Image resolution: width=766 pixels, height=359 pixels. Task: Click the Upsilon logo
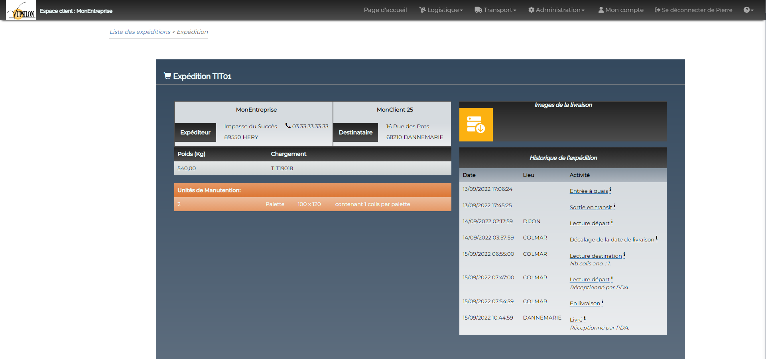pos(21,10)
